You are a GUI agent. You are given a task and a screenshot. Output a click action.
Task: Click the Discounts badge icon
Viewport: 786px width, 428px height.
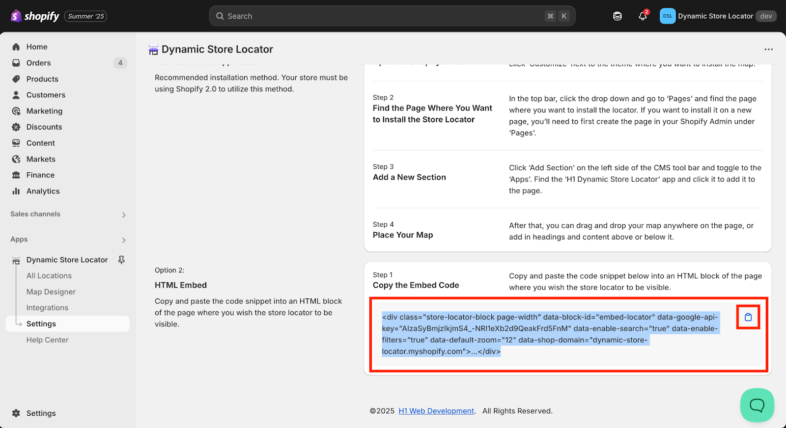tap(16, 127)
